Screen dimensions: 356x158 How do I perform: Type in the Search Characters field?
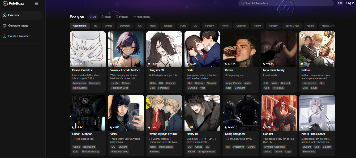pyautogui.click(x=287, y=3)
